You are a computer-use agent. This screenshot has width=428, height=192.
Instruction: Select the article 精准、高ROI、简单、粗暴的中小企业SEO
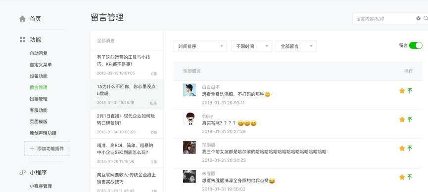[127, 154]
